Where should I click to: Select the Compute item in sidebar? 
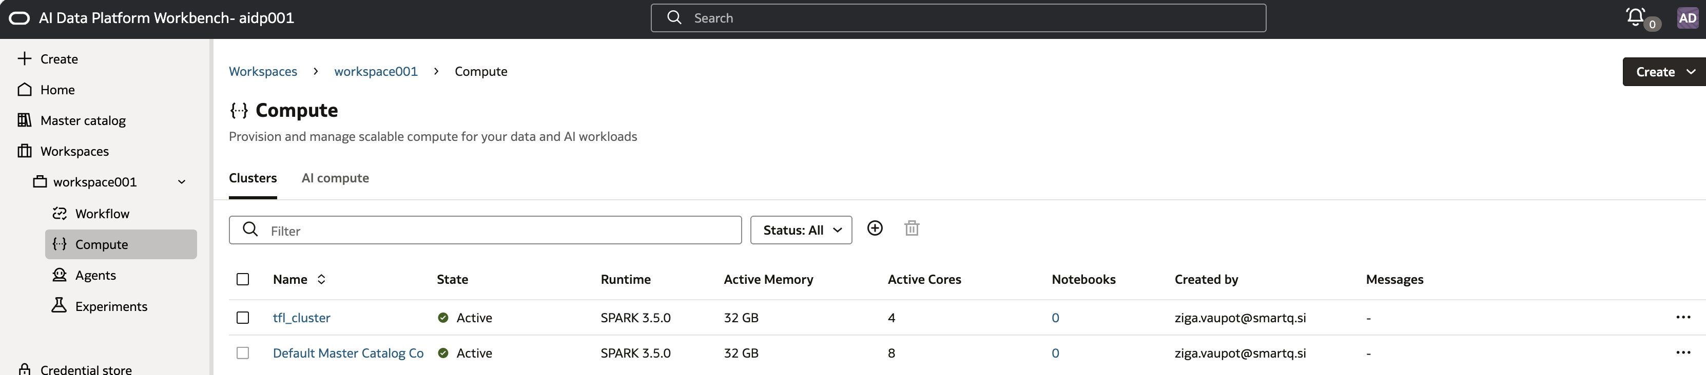pos(121,244)
